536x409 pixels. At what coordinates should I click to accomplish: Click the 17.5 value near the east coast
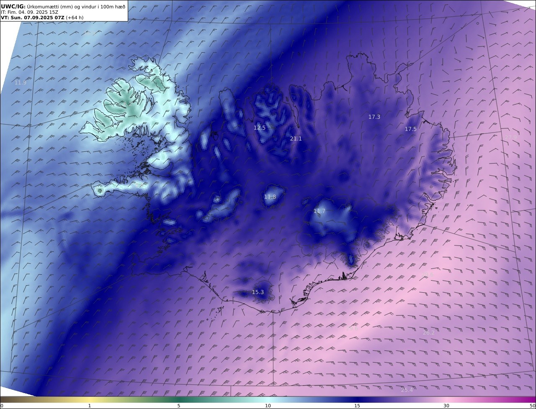pos(411,129)
